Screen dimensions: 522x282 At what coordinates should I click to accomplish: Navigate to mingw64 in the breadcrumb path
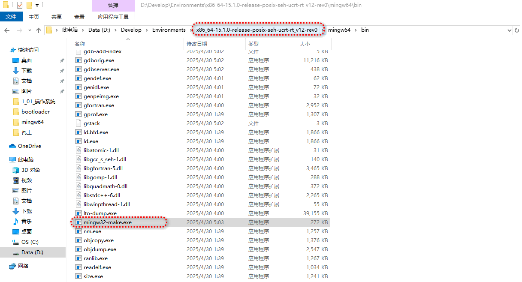tap(339, 30)
